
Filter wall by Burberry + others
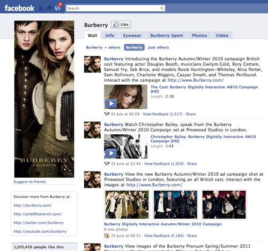(x=103, y=47)
